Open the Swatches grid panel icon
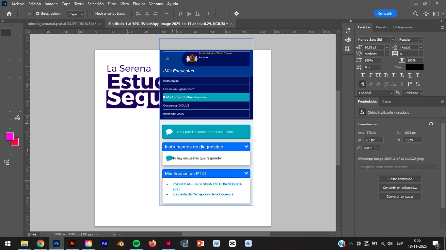The image size is (446, 250). point(348,49)
